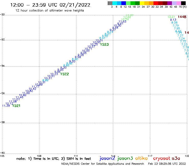Image resolution: width=189 pixels, height=166 pixels.
Task: Click the 117 longitude axis label
Action: click(150, 156)
